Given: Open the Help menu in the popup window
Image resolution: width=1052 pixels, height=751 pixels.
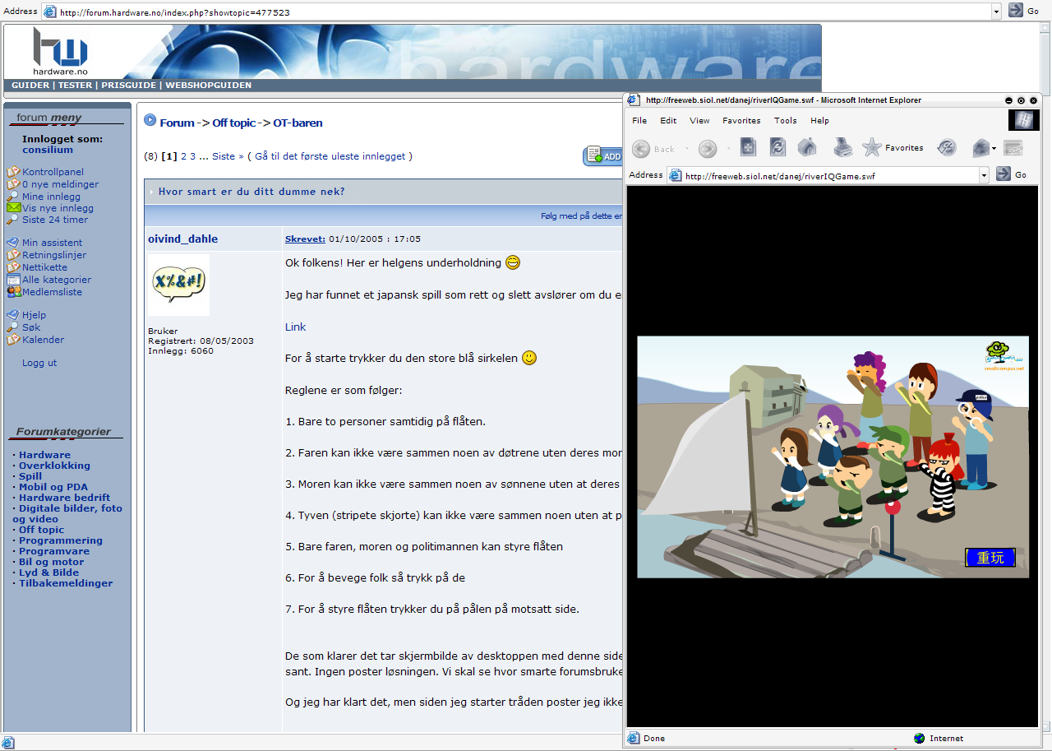Looking at the screenshot, I should tap(819, 120).
